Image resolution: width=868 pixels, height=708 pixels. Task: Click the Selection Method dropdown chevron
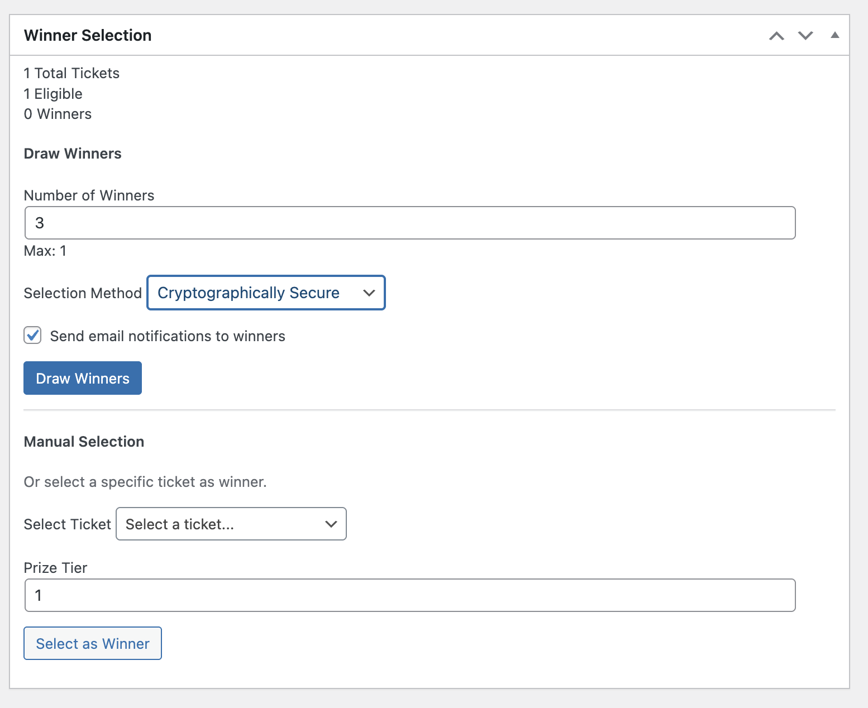tap(369, 293)
